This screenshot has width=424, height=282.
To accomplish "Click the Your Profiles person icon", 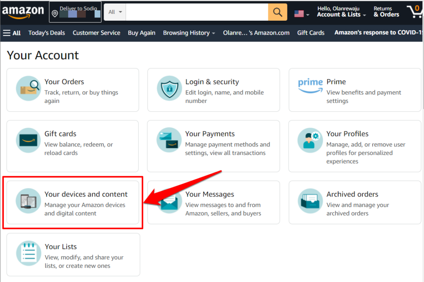I will pos(310,140).
